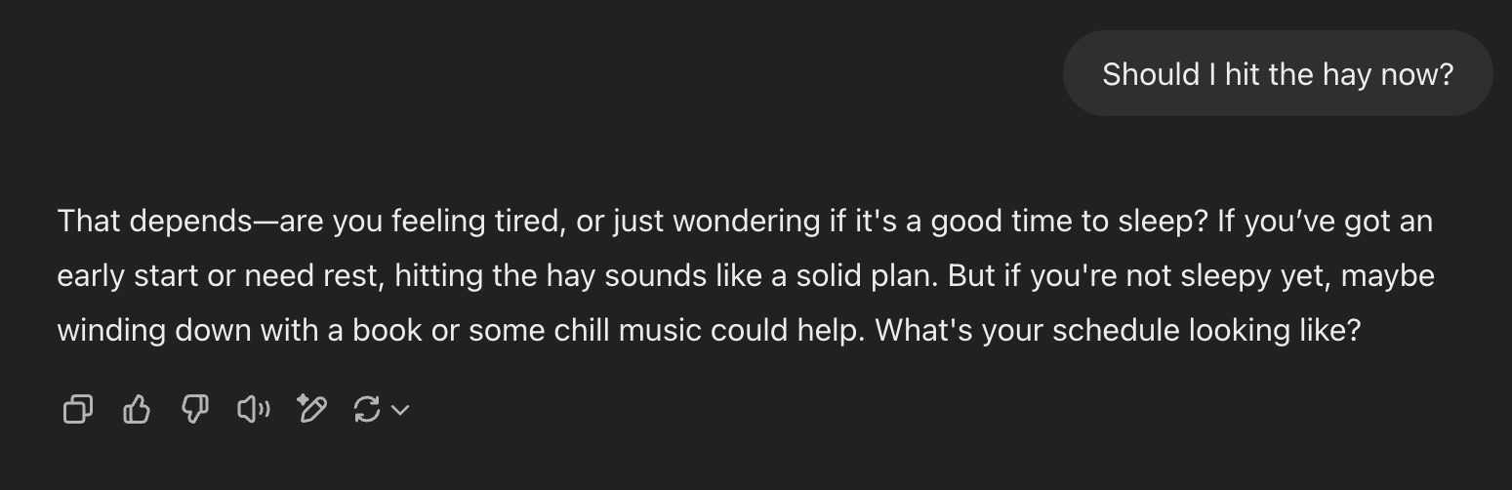The image size is (1512, 490).
Task: Click "What's your schedule looking like?" sentence
Action: click(x=1118, y=331)
